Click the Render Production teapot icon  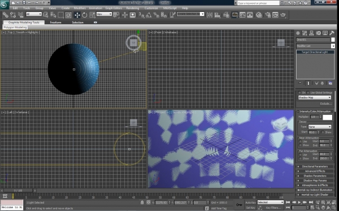point(283,15)
